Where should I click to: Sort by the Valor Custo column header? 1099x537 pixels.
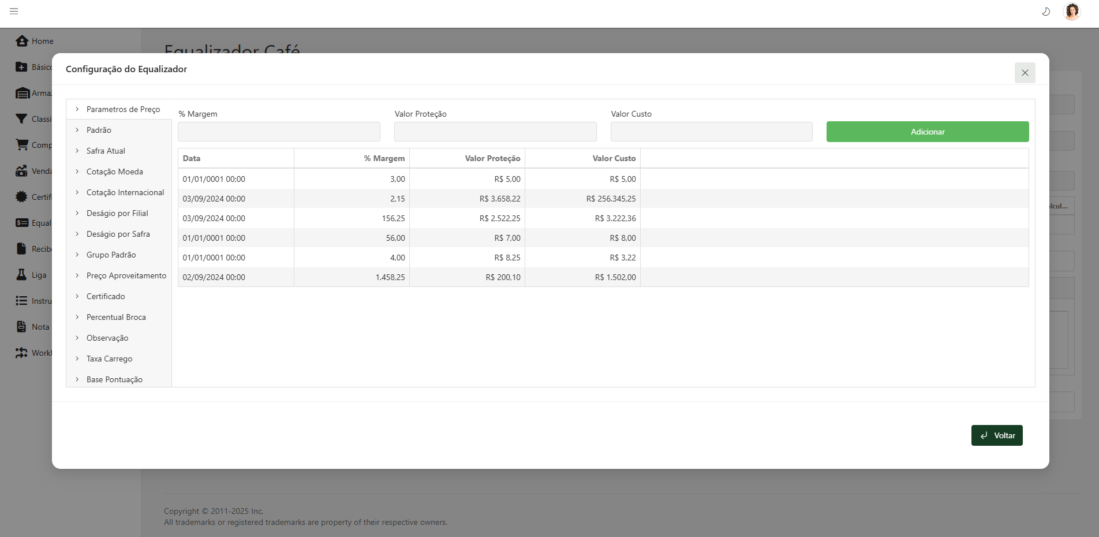[614, 158]
